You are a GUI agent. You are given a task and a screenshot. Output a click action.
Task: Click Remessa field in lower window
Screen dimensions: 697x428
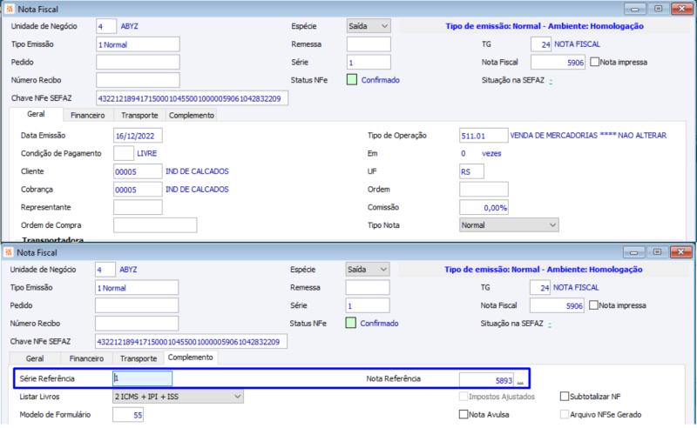pyautogui.click(x=368, y=288)
